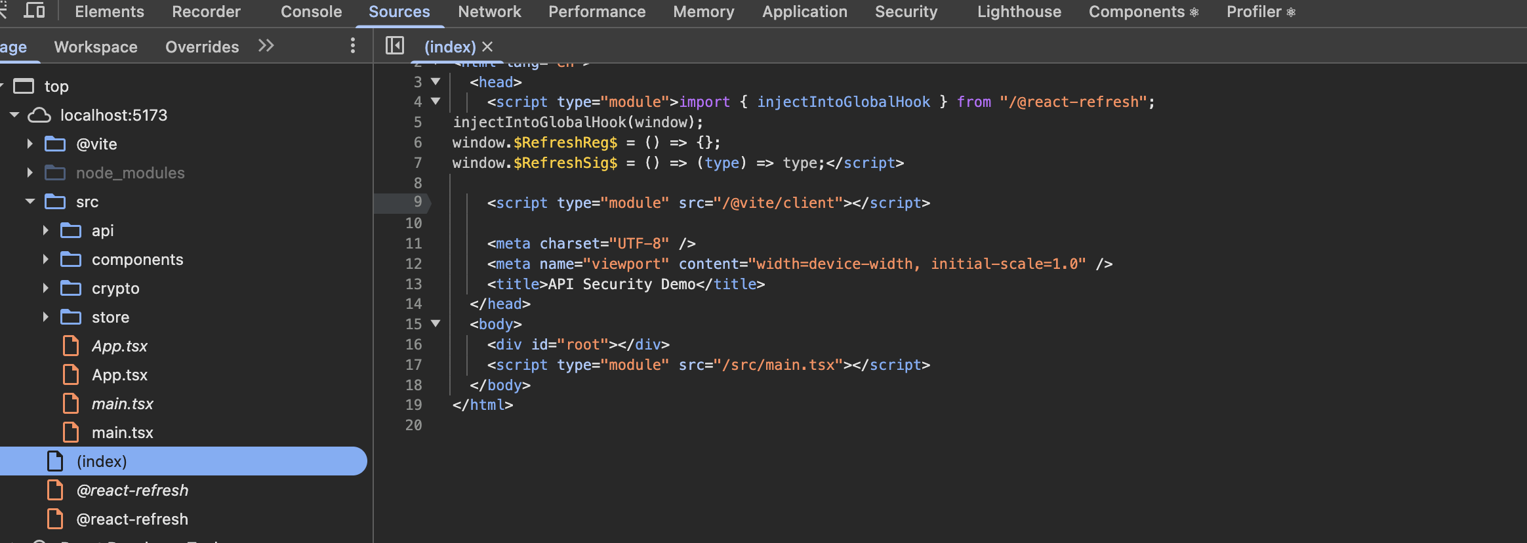Expand the node_modules folder
Screen dimensions: 1527x543
coord(30,172)
